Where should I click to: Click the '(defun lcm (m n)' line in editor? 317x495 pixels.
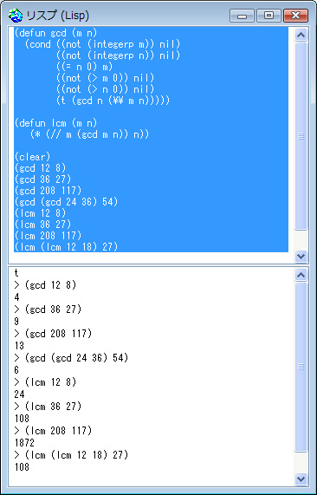pos(55,123)
